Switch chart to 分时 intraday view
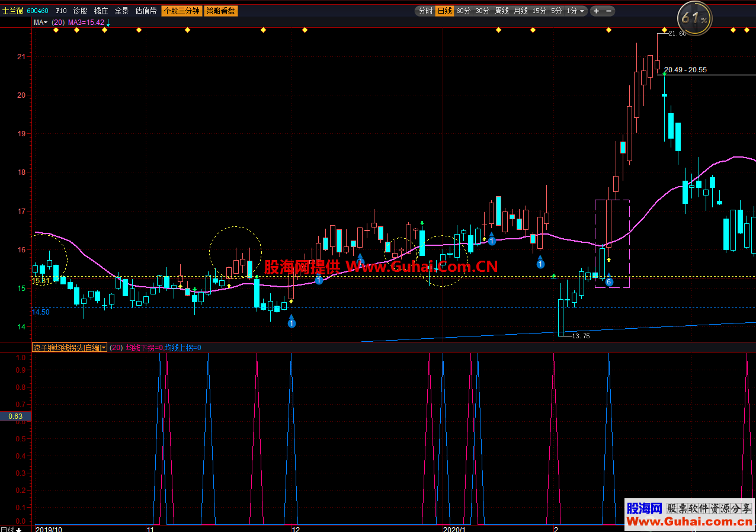This screenshot has width=756, height=532. point(425,11)
